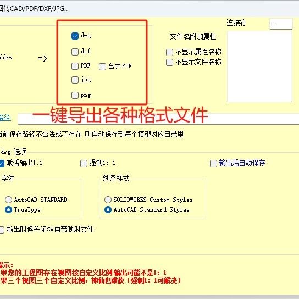The width and height of the screenshot is (299, 299).
Task: Check the 不显示属性名称 checkbox
Action: pyautogui.click(x=169, y=52)
